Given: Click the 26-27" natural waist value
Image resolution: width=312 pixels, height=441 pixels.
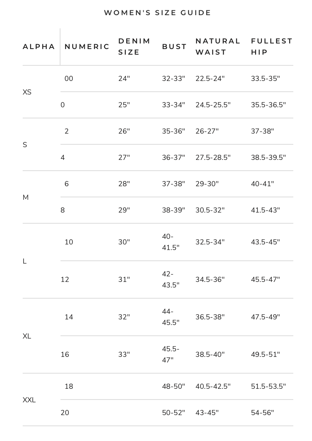Looking at the screenshot, I should point(207,131).
